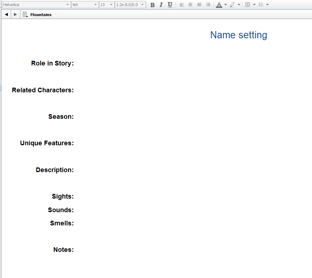
Task: Click the Mountains document title
Action: tap(41, 15)
